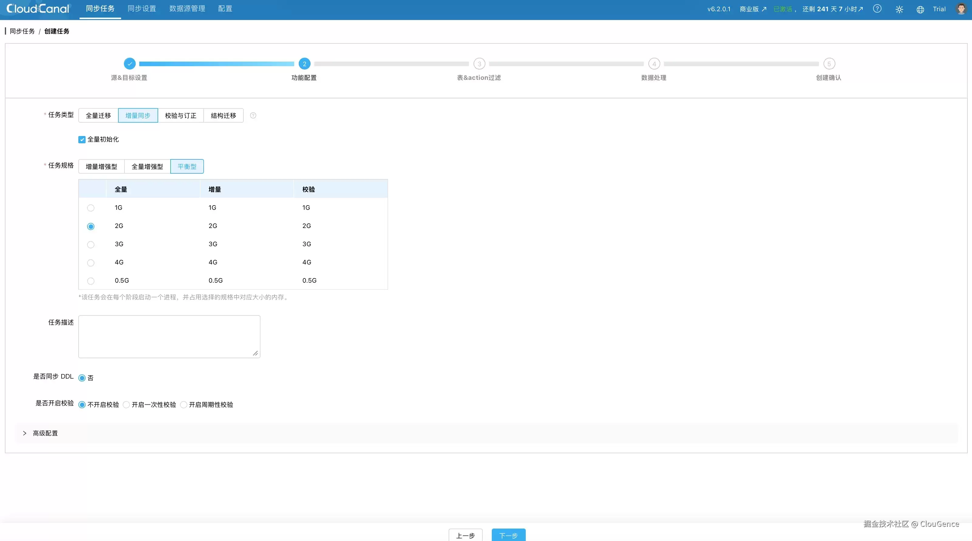The image size is (972, 541).
Task: Click the completed step one checkmark circle
Action: (129, 64)
